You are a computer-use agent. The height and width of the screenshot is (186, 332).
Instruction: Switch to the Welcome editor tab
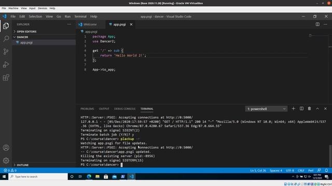tap(91, 24)
